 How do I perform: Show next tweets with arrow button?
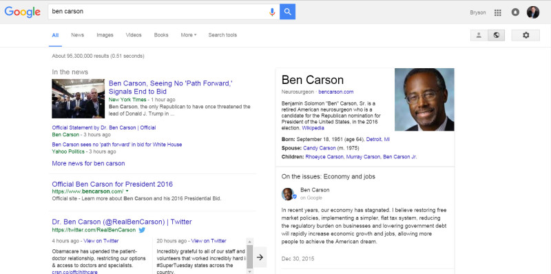pyautogui.click(x=260, y=257)
